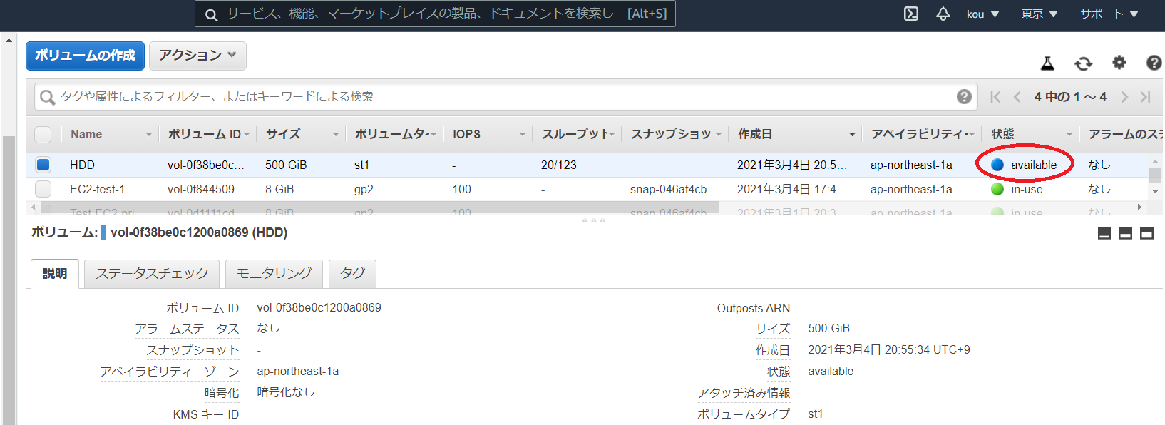This screenshot has width=1165, height=425.
Task: Click アベイラビリティーゾーン label
Action: (170, 372)
